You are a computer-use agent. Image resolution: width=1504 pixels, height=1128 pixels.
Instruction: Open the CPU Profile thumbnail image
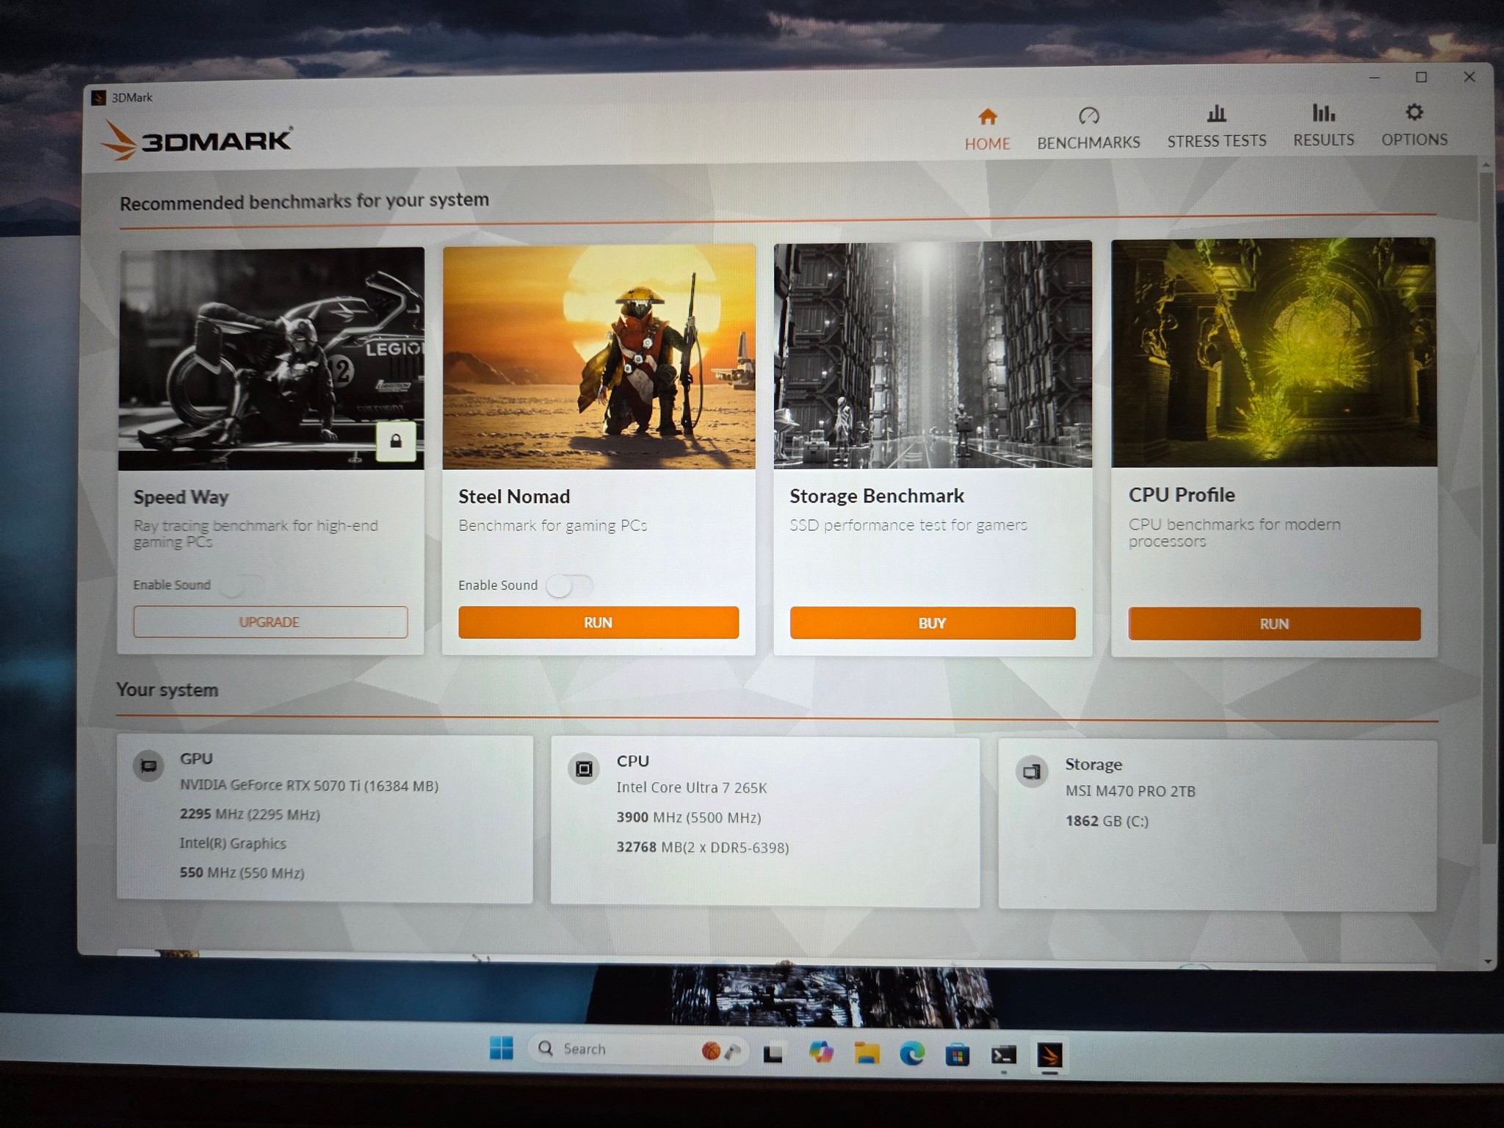pos(1273,352)
